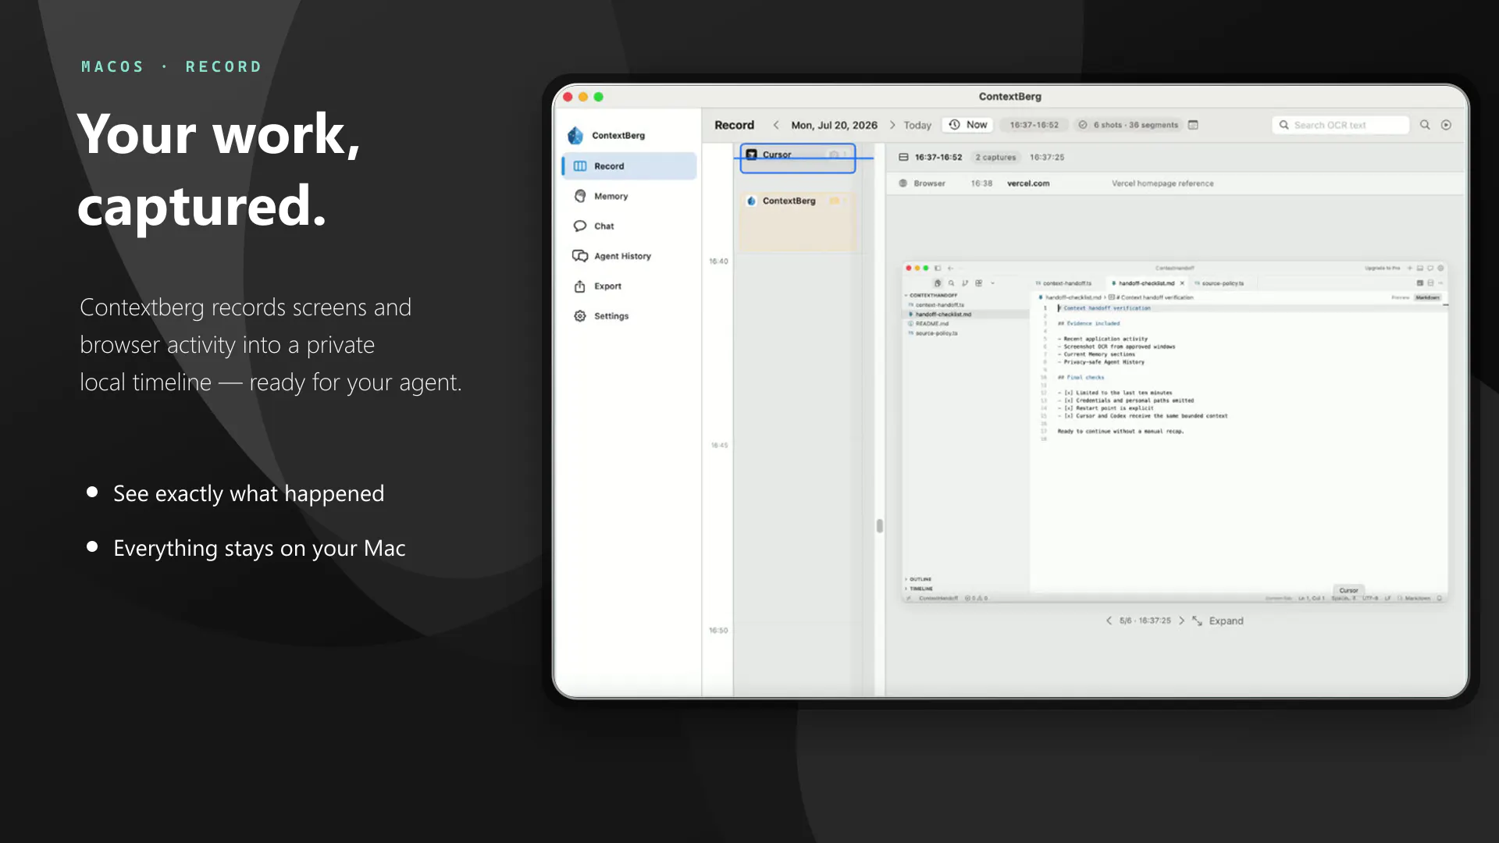Click the source control icon in the captured editor
1499x843 pixels.
tap(965, 283)
